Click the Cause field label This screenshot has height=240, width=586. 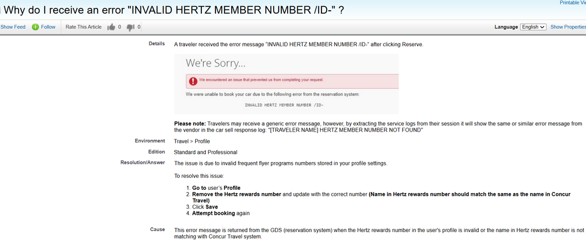(157, 229)
